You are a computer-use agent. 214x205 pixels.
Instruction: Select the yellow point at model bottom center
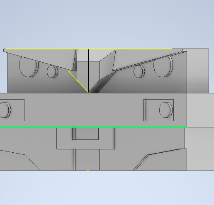[88, 171]
